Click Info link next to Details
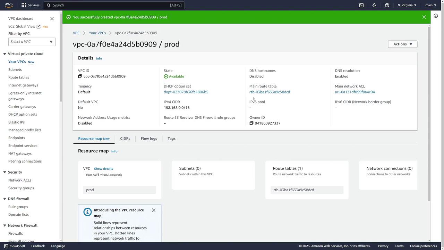This screenshot has height=250, width=444. click(x=99, y=58)
